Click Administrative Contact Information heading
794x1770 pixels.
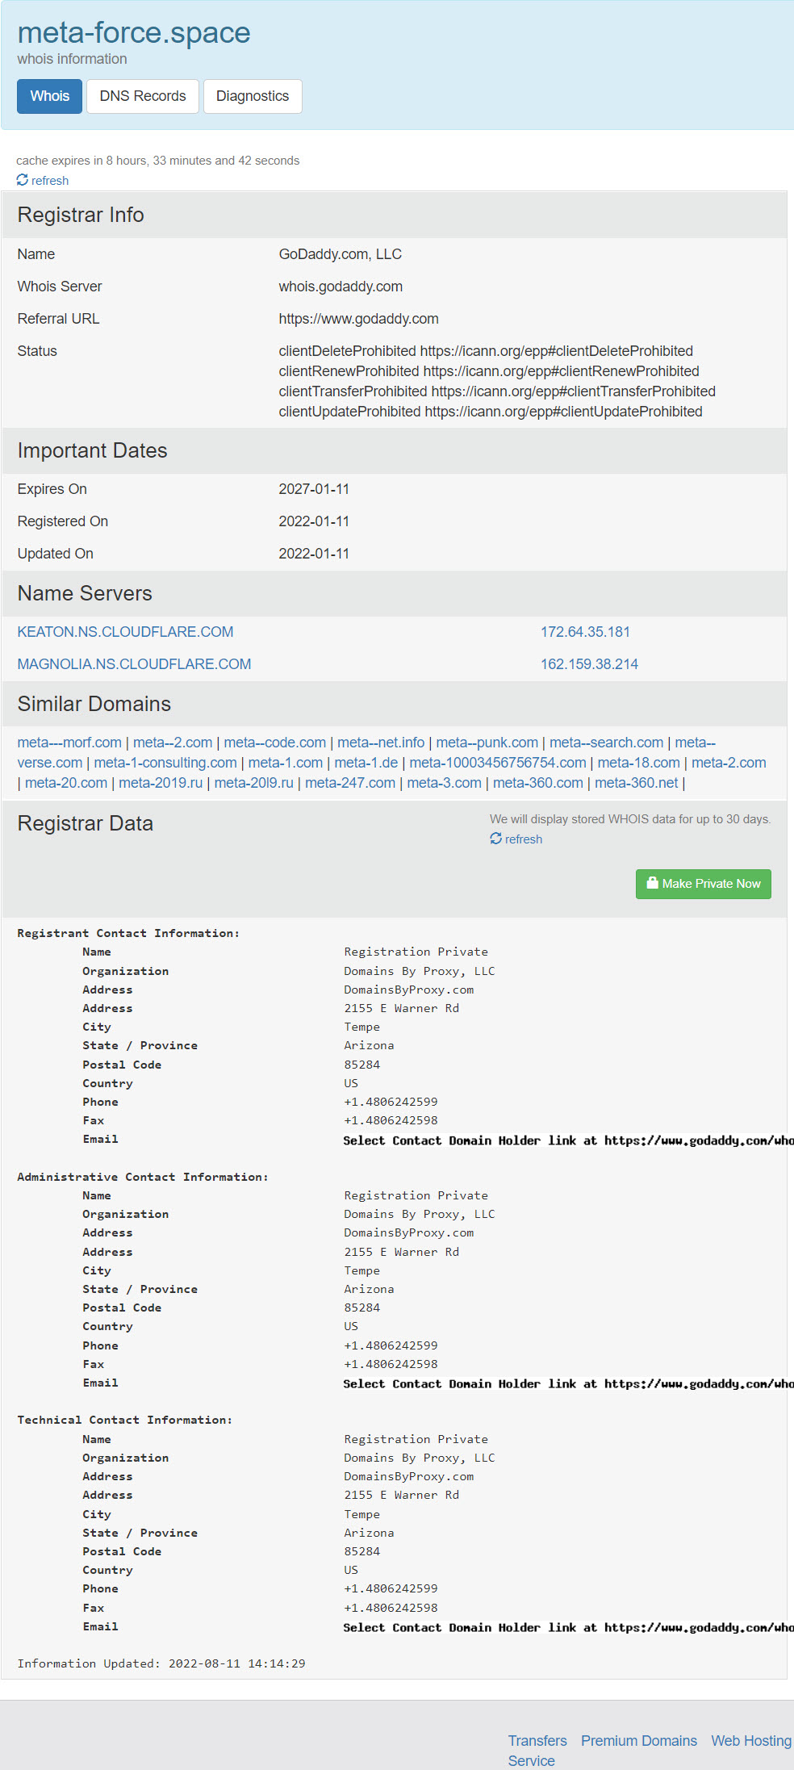pyautogui.click(x=143, y=1177)
